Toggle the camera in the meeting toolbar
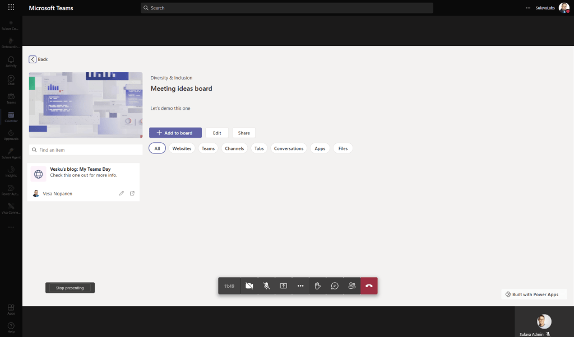This screenshot has width=574, height=337. pyautogui.click(x=249, y=286)
